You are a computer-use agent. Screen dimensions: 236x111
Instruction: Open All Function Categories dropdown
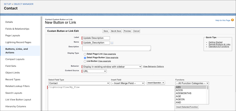(192, 83)
